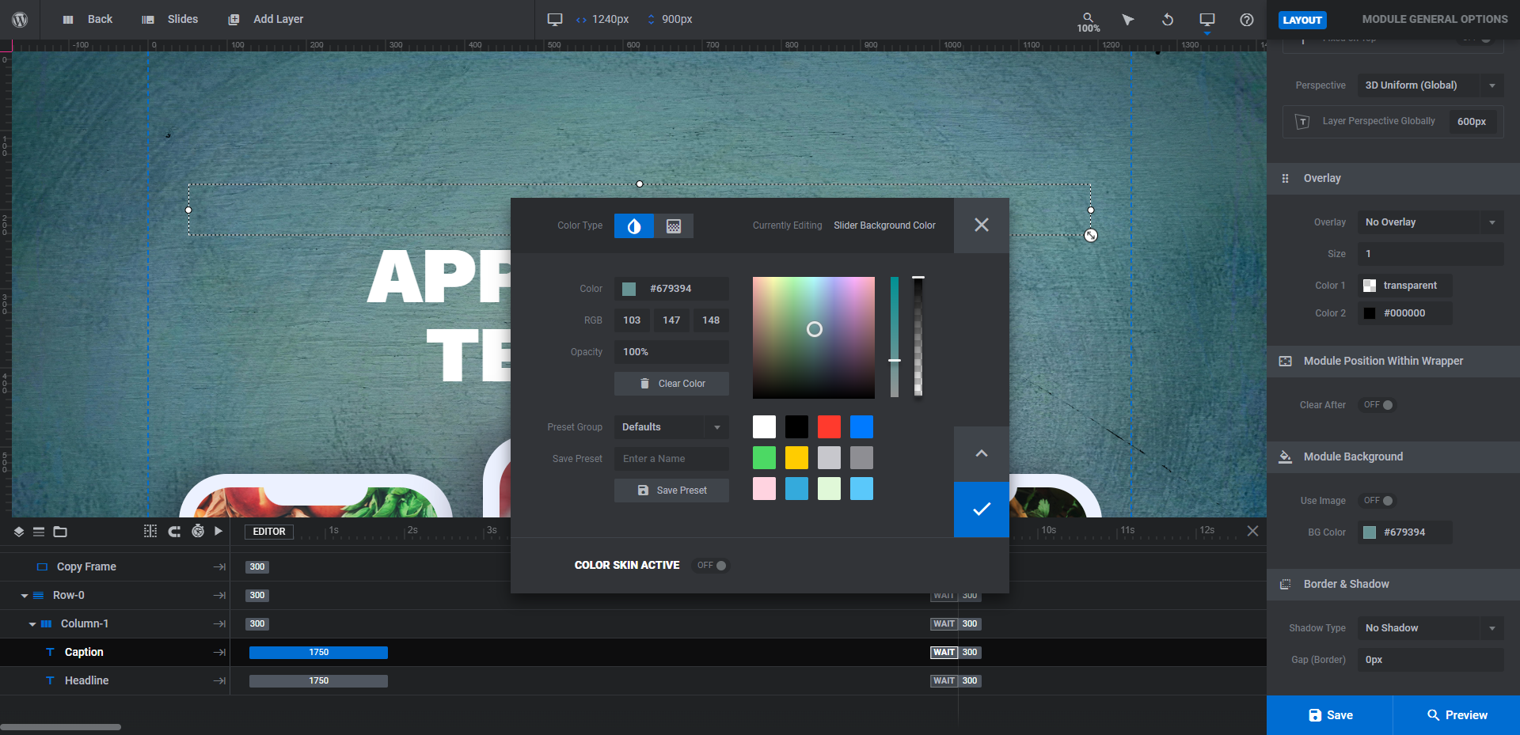The image size is (1520, 735).
Task: Adjust the opacity slider bar
Action: pyautogui.click(x=918, y=337)
